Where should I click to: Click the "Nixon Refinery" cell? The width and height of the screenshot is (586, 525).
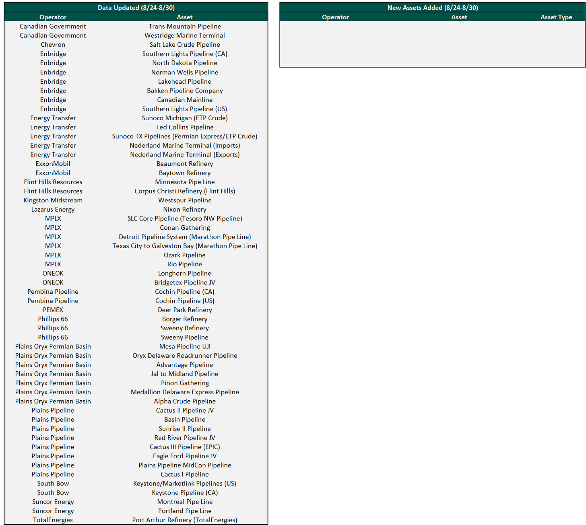pos(185,210)
